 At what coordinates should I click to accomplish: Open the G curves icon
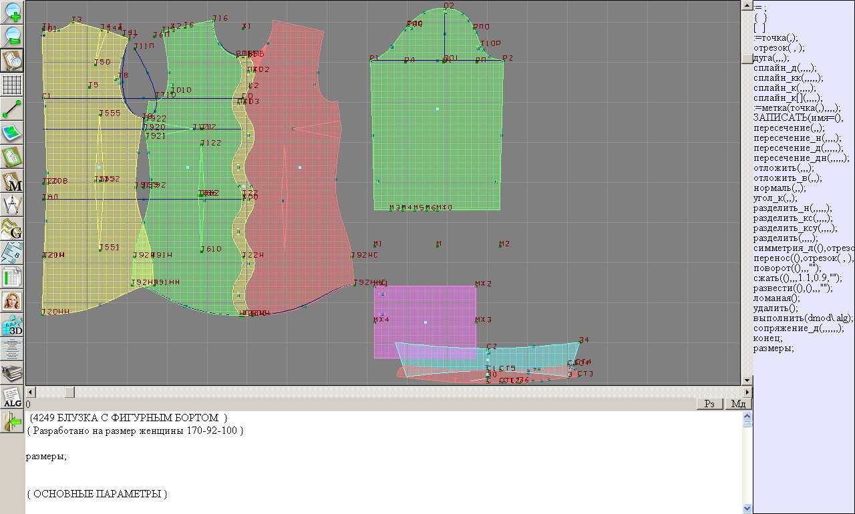[13, 229]
